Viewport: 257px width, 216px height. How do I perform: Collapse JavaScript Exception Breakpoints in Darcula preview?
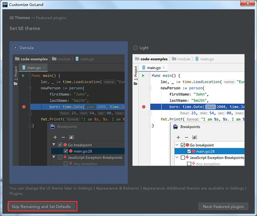tap(54, 157)
